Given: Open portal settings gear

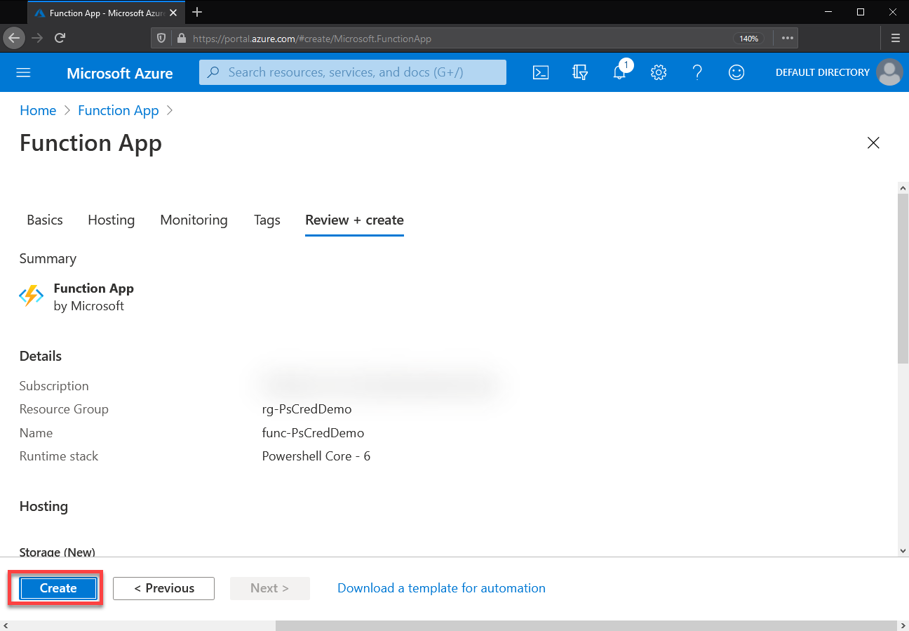Looking at the screenshot, I should point(658,72).
